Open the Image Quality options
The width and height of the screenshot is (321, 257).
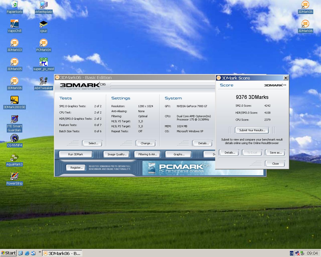tap(117, 154)
